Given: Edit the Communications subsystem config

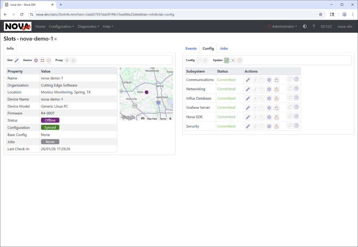Looking at the screenshot, I should pyautogui.click(x=248, y=80).
